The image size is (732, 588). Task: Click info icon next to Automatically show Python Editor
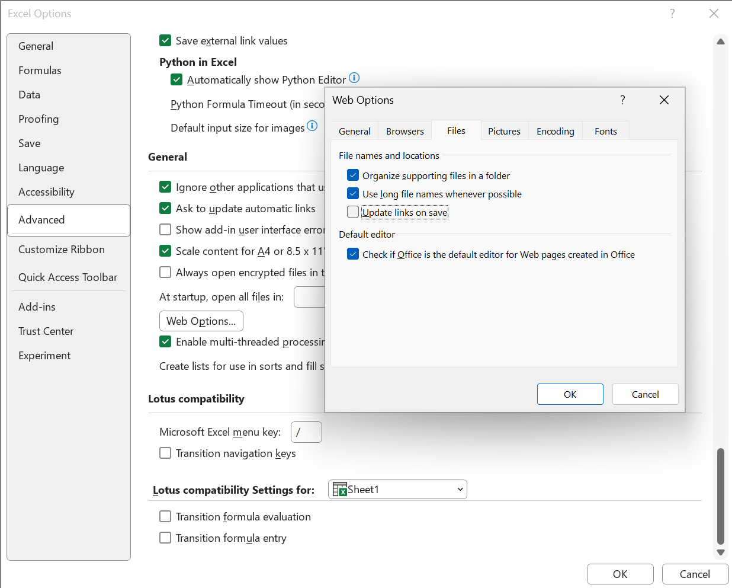click(354, 77)
